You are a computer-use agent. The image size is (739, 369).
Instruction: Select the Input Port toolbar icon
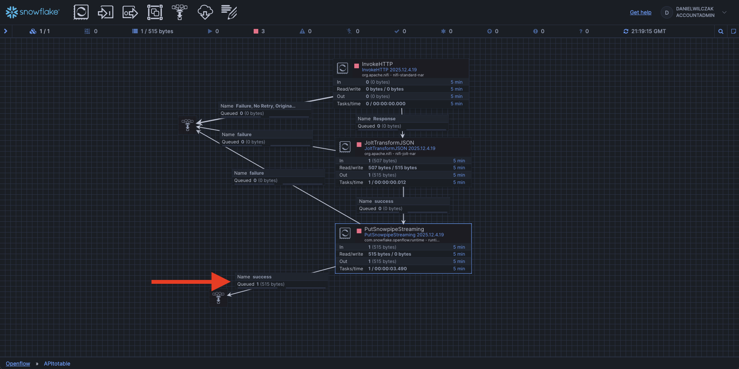105,12
